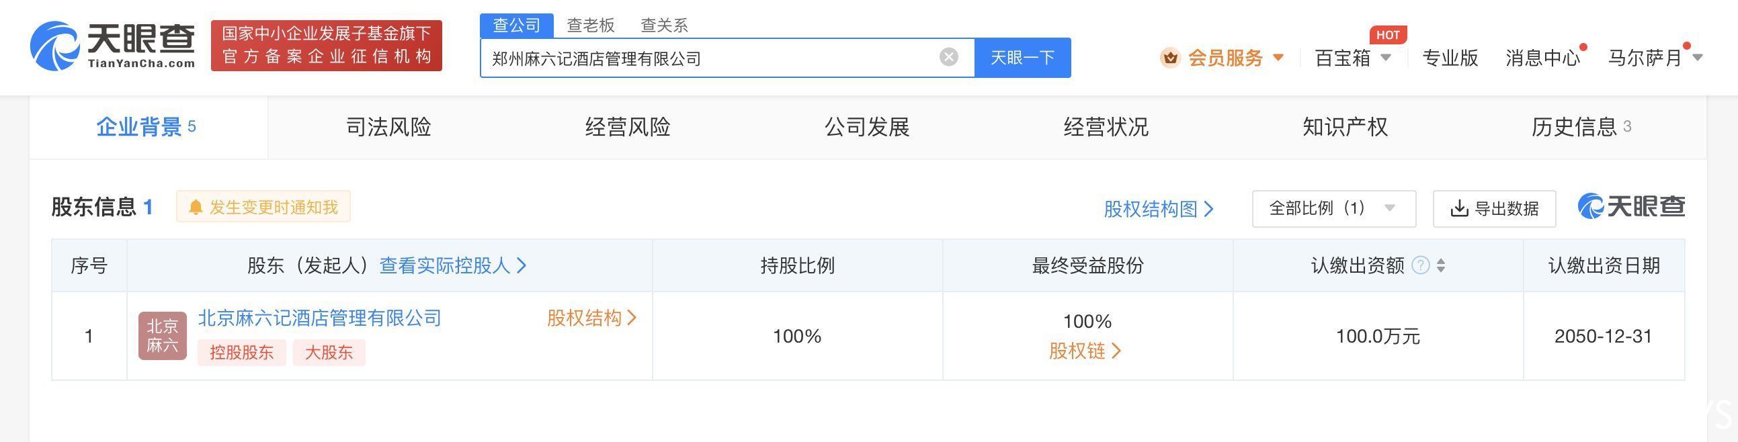Click the 持股比例 column header
The height and width of the screenshot is (442, 1738).
coord(798,265)
